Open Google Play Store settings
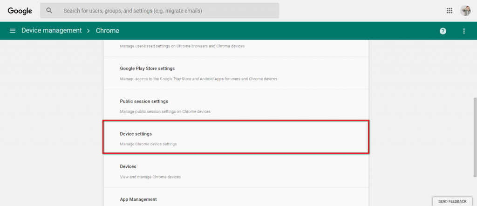The height and width of the screenshot is (206, 477). coord(236,73)
